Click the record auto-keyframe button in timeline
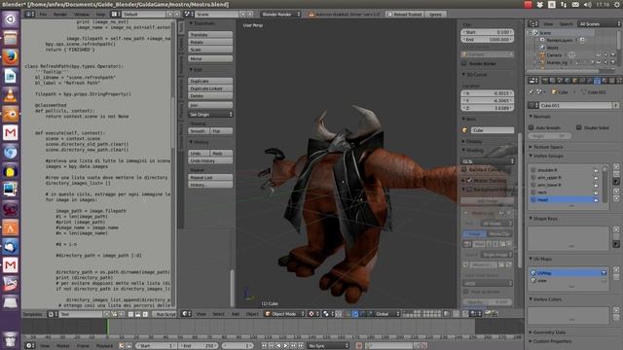Screen dimensions: 623x350 pos(359,346)
